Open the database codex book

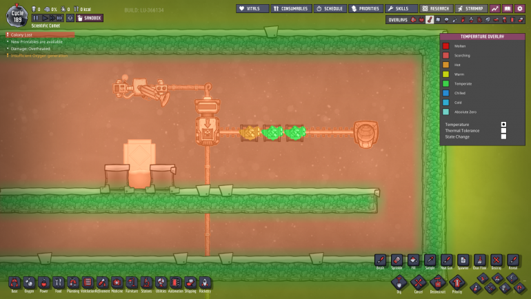pos(508,8)
